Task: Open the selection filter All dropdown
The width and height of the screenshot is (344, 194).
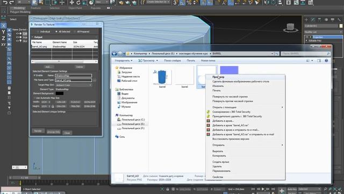Action: [x=24, y=2]
